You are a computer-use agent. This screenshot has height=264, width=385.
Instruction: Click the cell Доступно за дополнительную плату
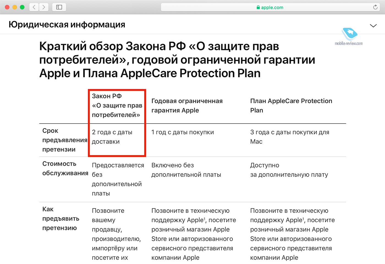pyautogui.click(x=289, y=170)
